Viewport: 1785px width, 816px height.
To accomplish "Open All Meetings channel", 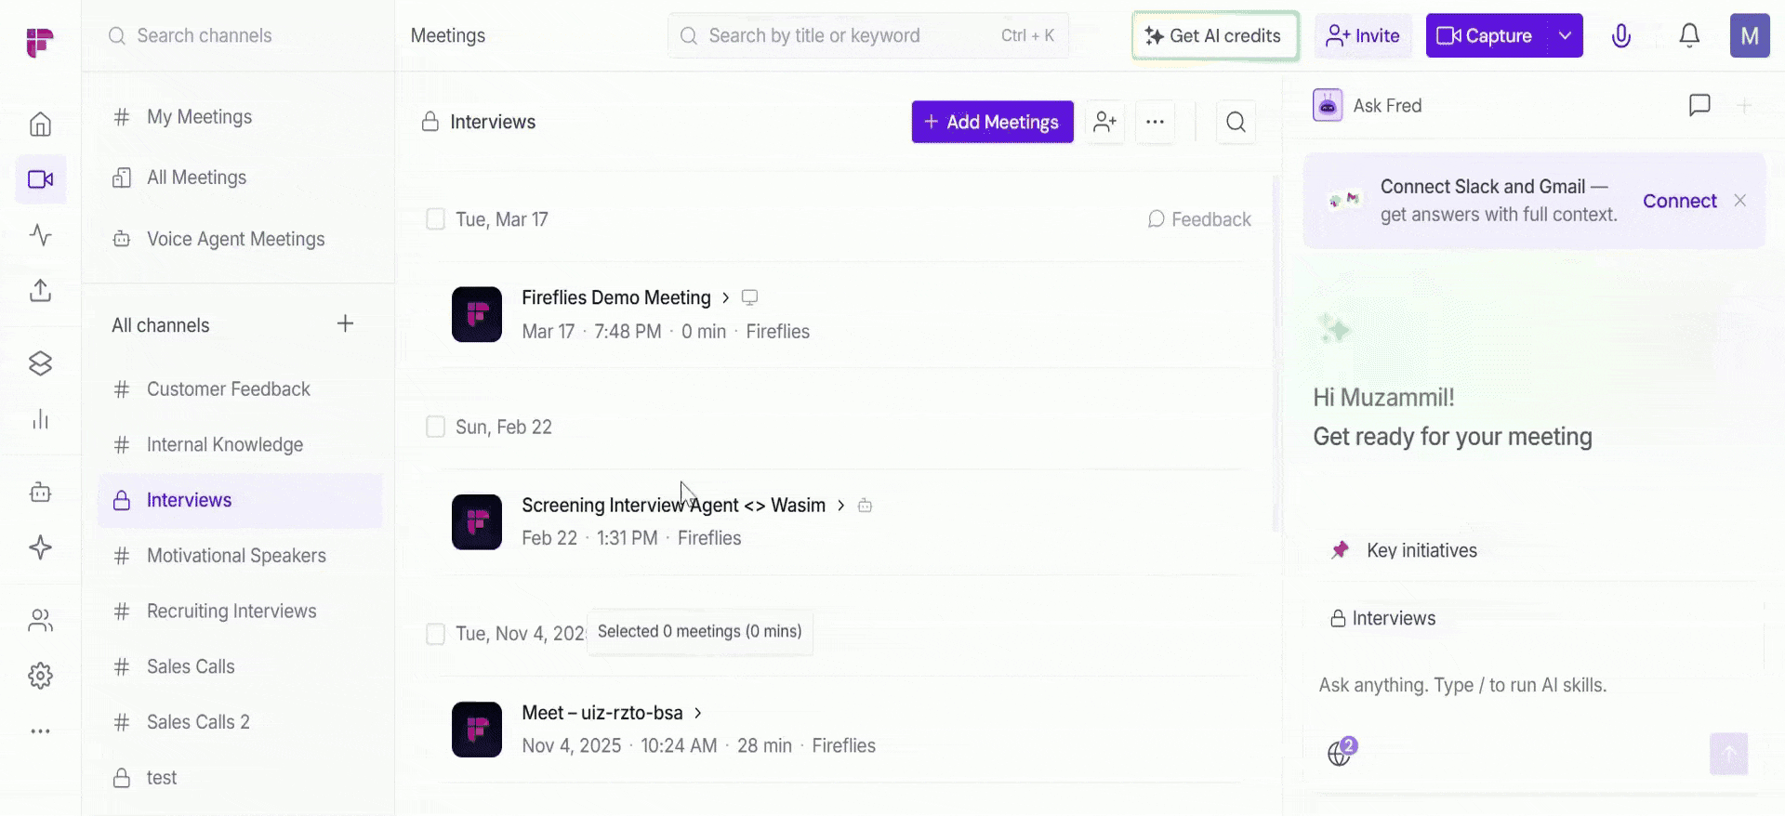I will [x=240, y=178].
